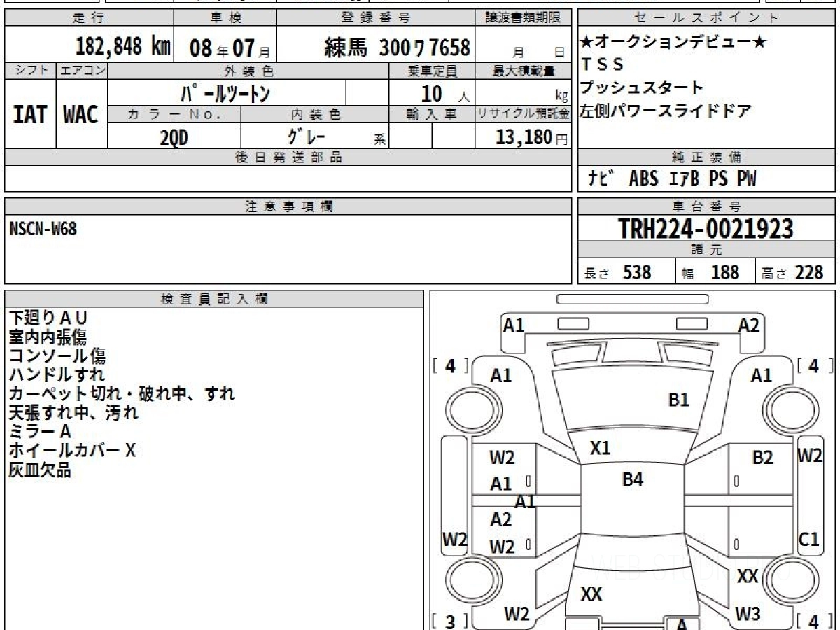This screenshot has height=630, width=840.
Task: Click the 走行 column header
Action: (x=89, y=18)
